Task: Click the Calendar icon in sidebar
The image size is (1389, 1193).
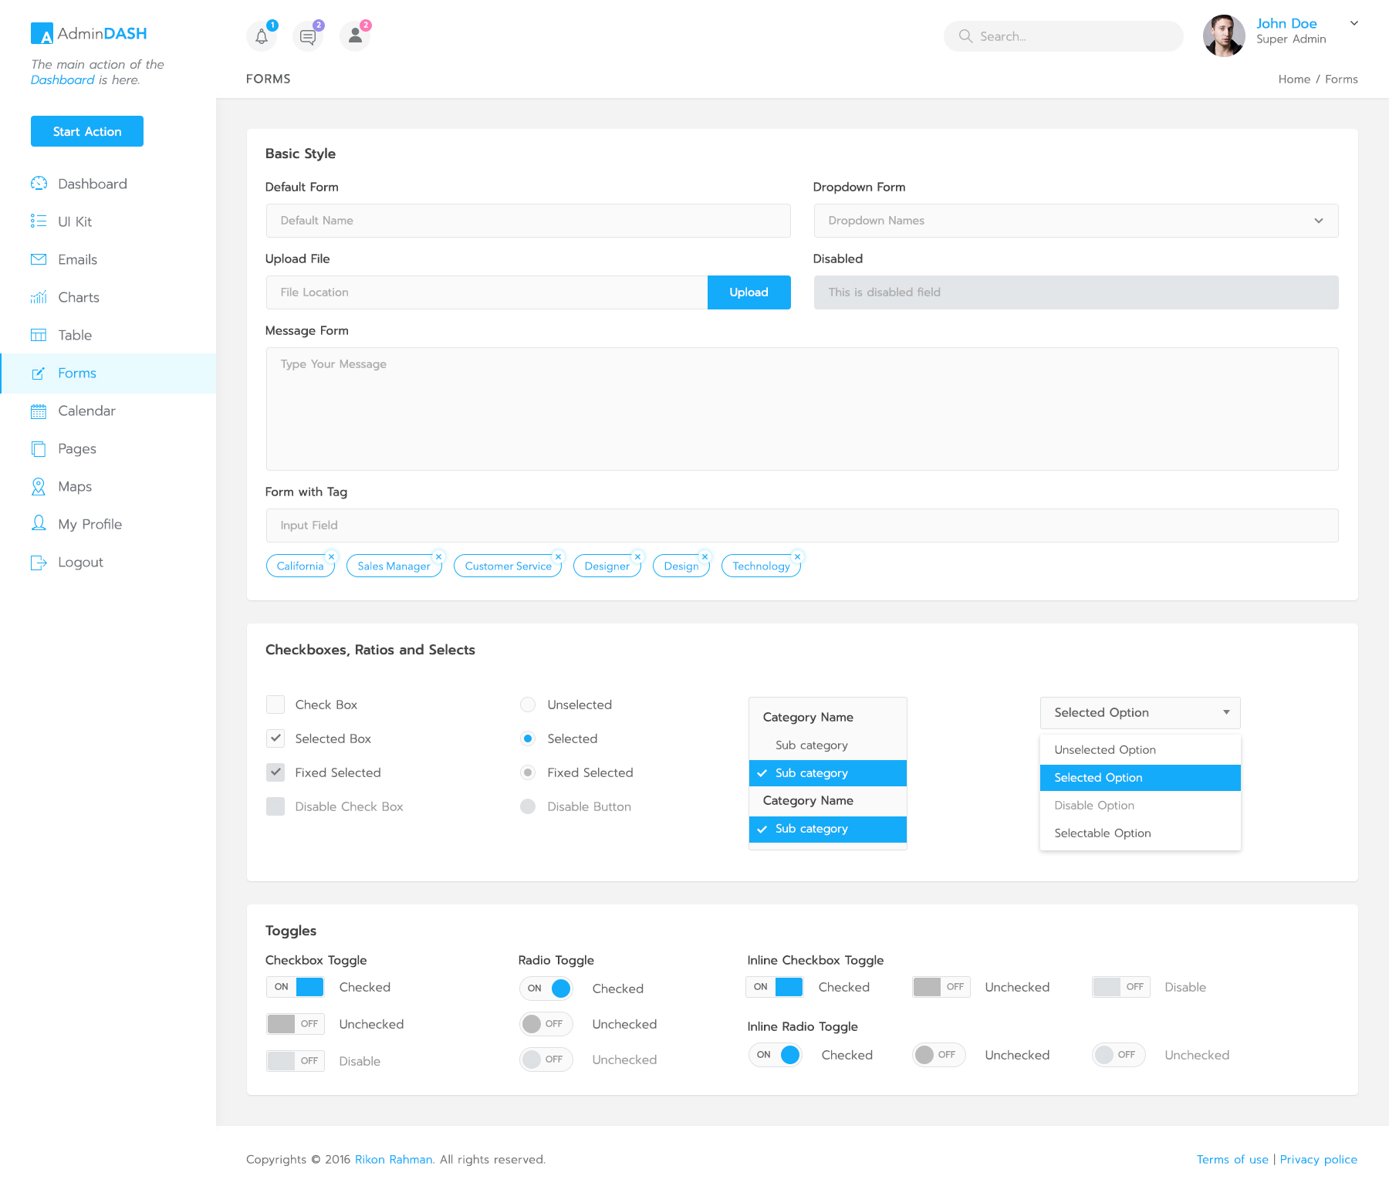Action: (x=39, y=411)
